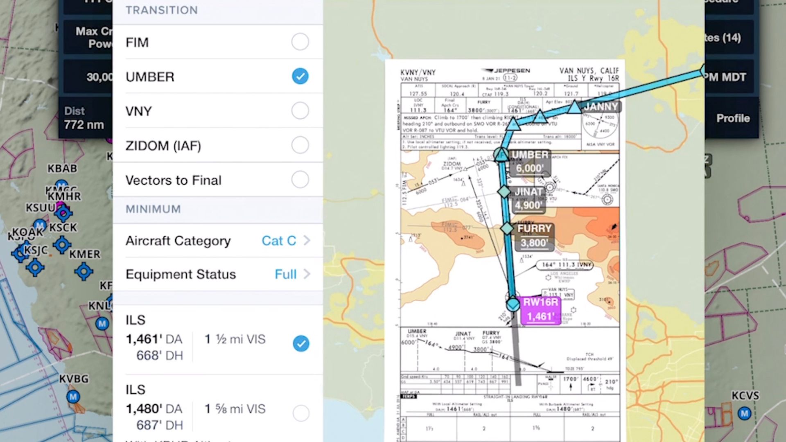Open Equipment Status Full chevron
Viewport: 786px width, 442px height.
pyautogui.click(x=307, y=274)
